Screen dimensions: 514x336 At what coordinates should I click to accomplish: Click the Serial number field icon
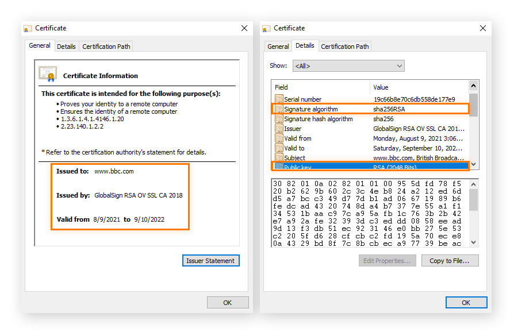(279, 99)
